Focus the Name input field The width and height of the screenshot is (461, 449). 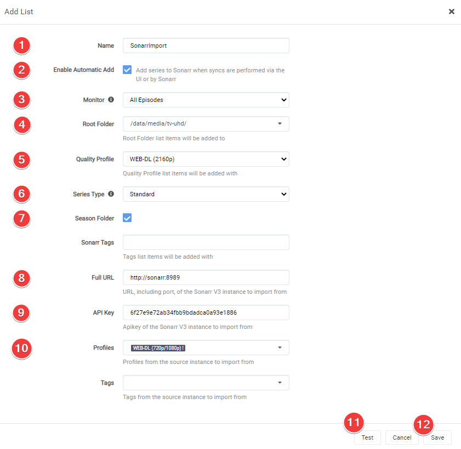point(206,46)
